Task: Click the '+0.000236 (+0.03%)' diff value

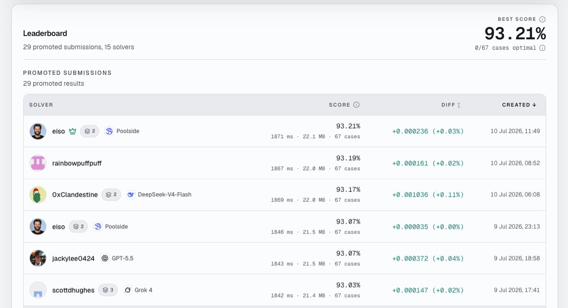Action: [428, 131]
